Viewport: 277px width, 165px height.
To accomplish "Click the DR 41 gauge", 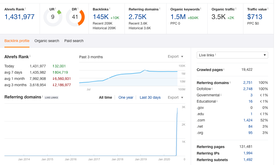I will (x=75, y=17).
